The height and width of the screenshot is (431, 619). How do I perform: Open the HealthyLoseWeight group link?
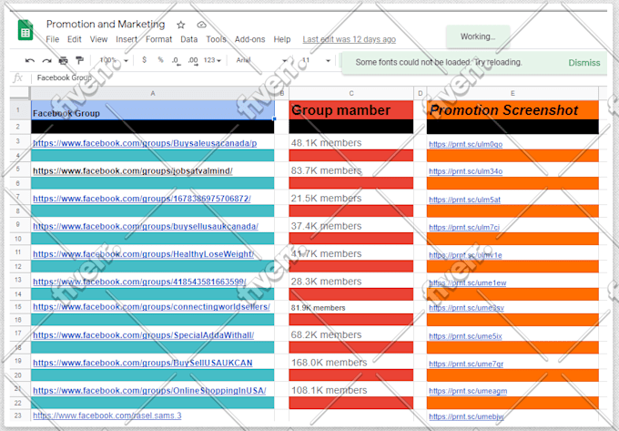pyautogui.click(x=144, y=254)
